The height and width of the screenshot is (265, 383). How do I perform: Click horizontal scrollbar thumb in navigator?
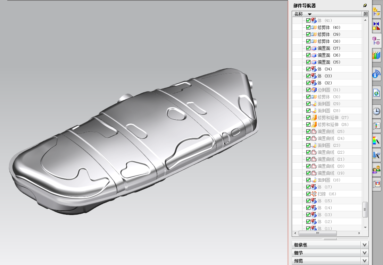point(317,233)
